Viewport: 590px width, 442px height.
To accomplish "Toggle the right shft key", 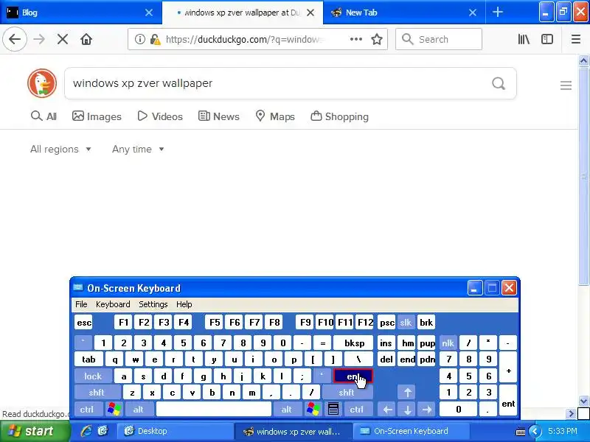I will [x=347, y=393].
